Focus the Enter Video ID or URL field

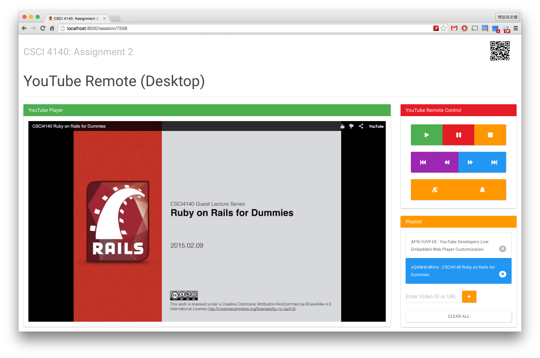click(433, 297)
